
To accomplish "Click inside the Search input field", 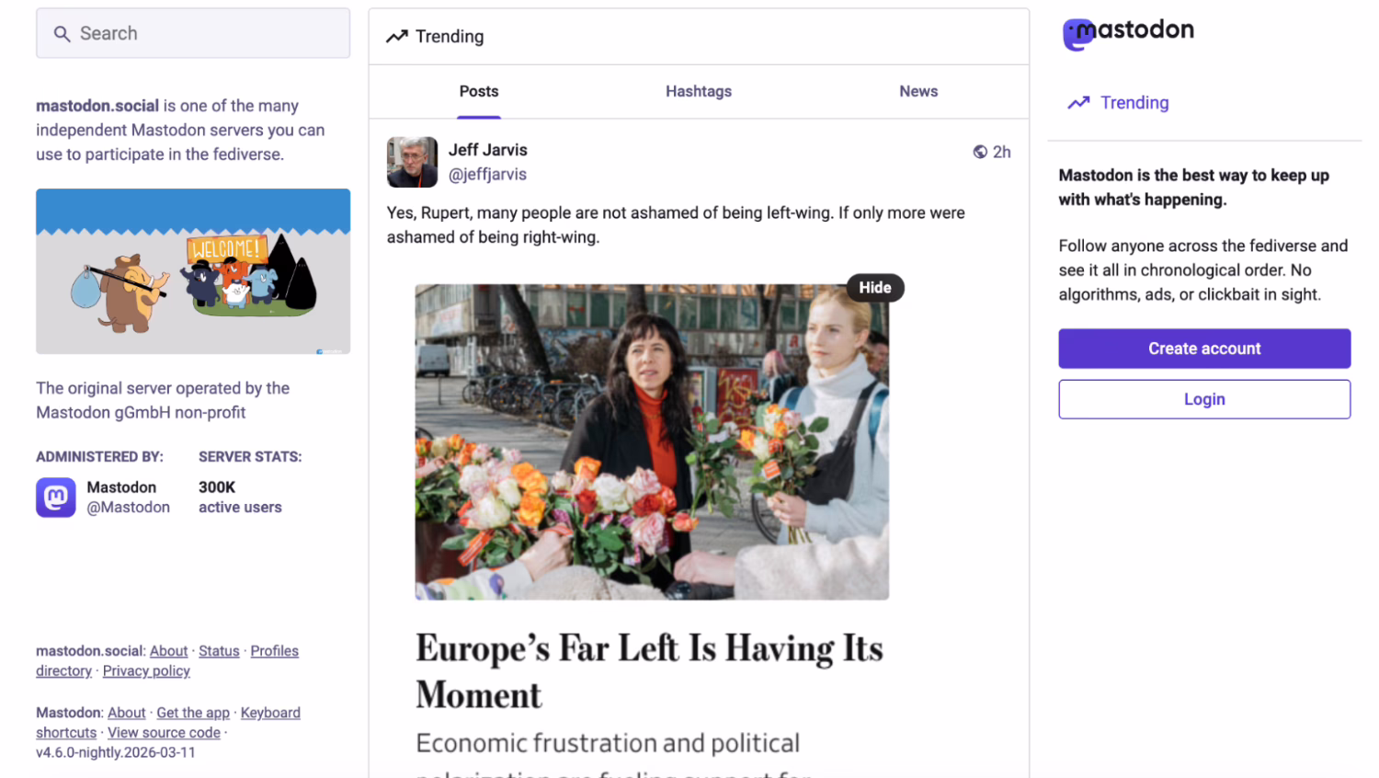I will click(193, 33).
